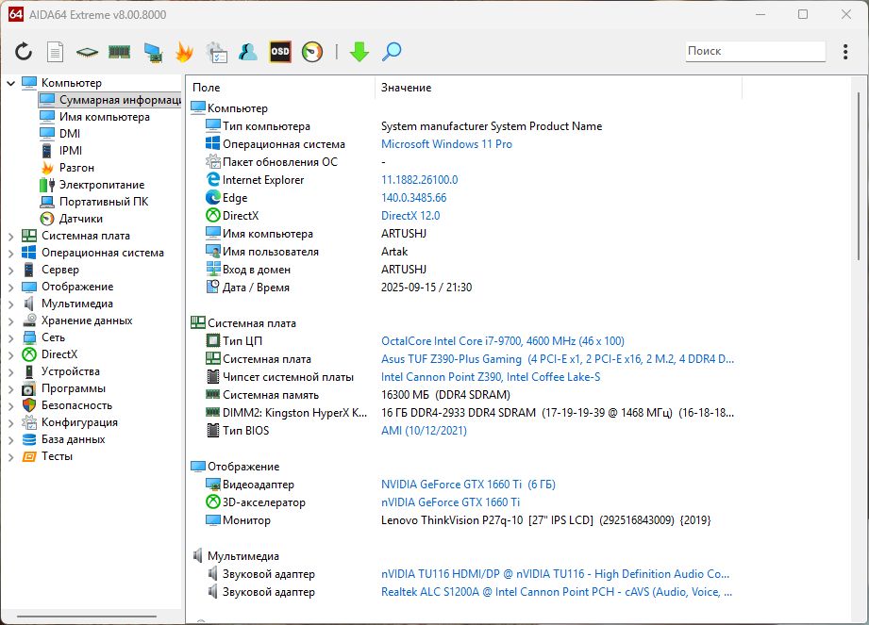Open the OSD panel icon

280,52
